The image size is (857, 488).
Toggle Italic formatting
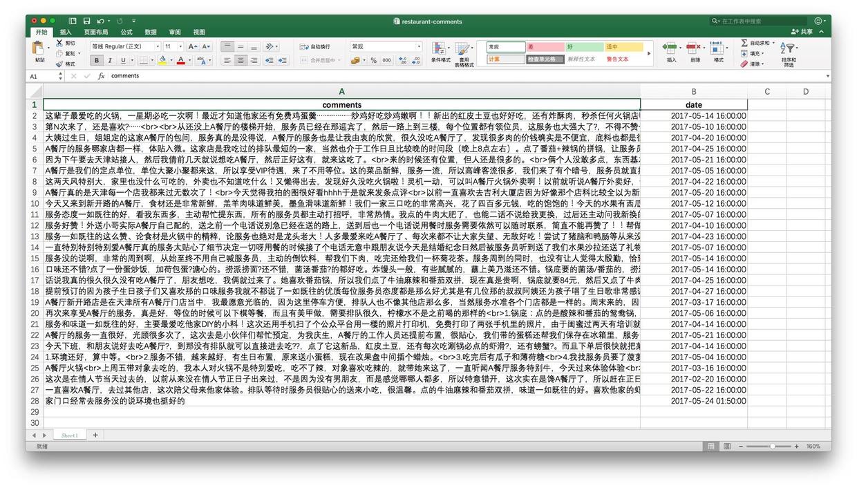tap(110, 61)
